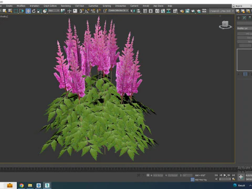
Task: Select the Select Object tool
Action: [4, 11]
